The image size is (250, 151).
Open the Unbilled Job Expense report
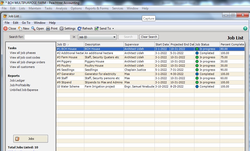(x=24, y=90)
